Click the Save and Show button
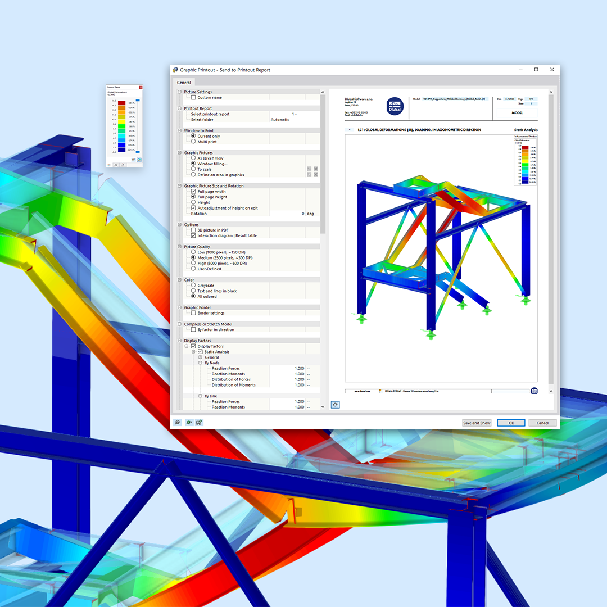The image size is (607, 607). tap(477, 423)
